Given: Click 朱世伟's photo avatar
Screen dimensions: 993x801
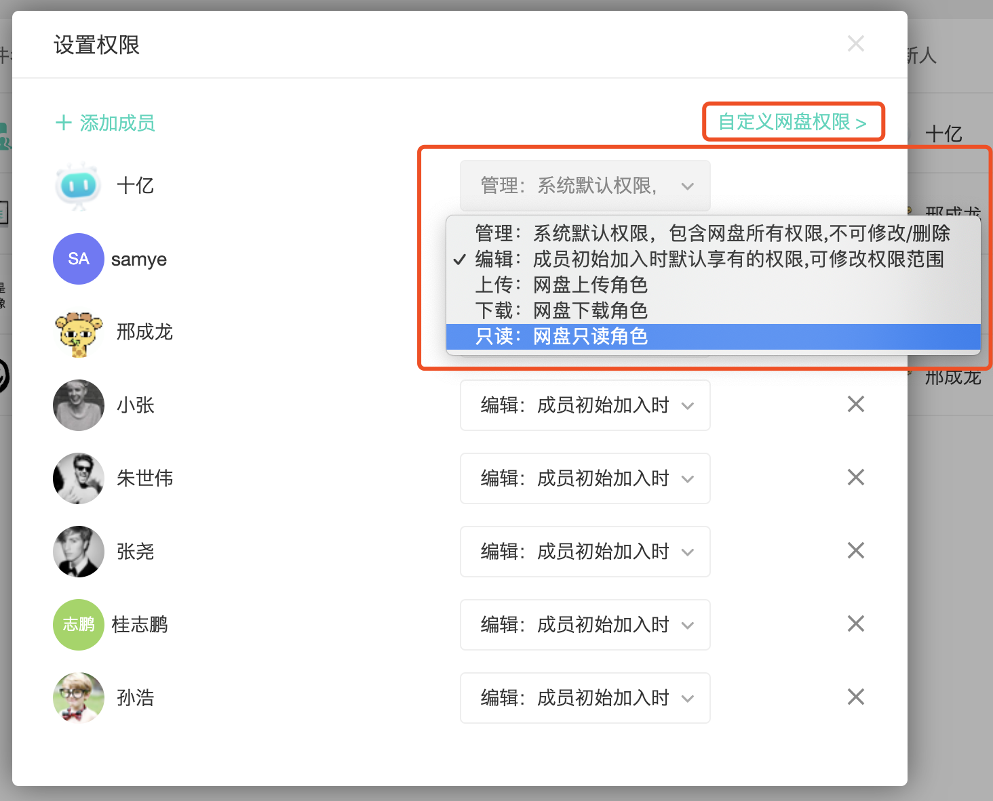Looking at the screenshot, I should pos(79,478).
